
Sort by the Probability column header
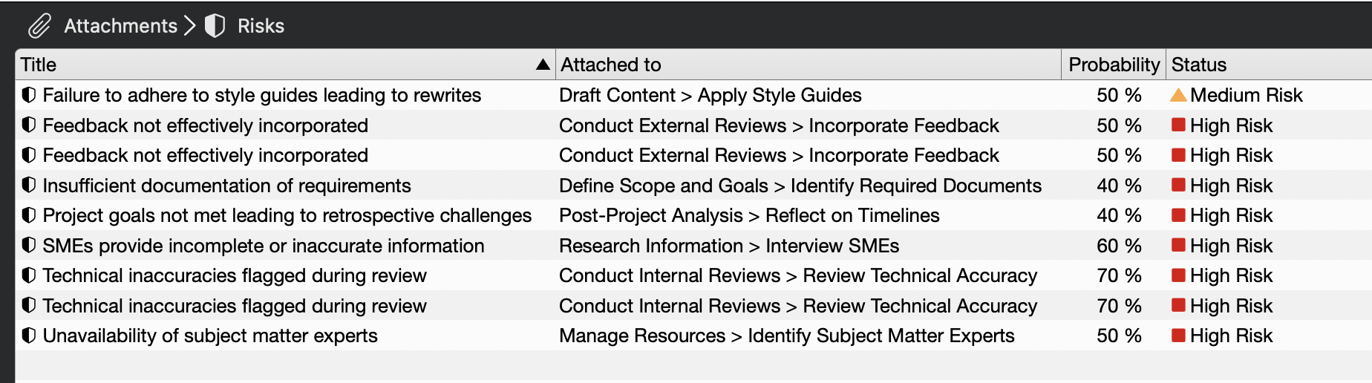coord(1113,65)
